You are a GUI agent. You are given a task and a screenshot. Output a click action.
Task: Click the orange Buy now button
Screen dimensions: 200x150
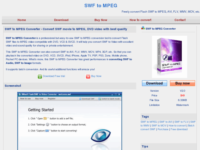point(182,83)
